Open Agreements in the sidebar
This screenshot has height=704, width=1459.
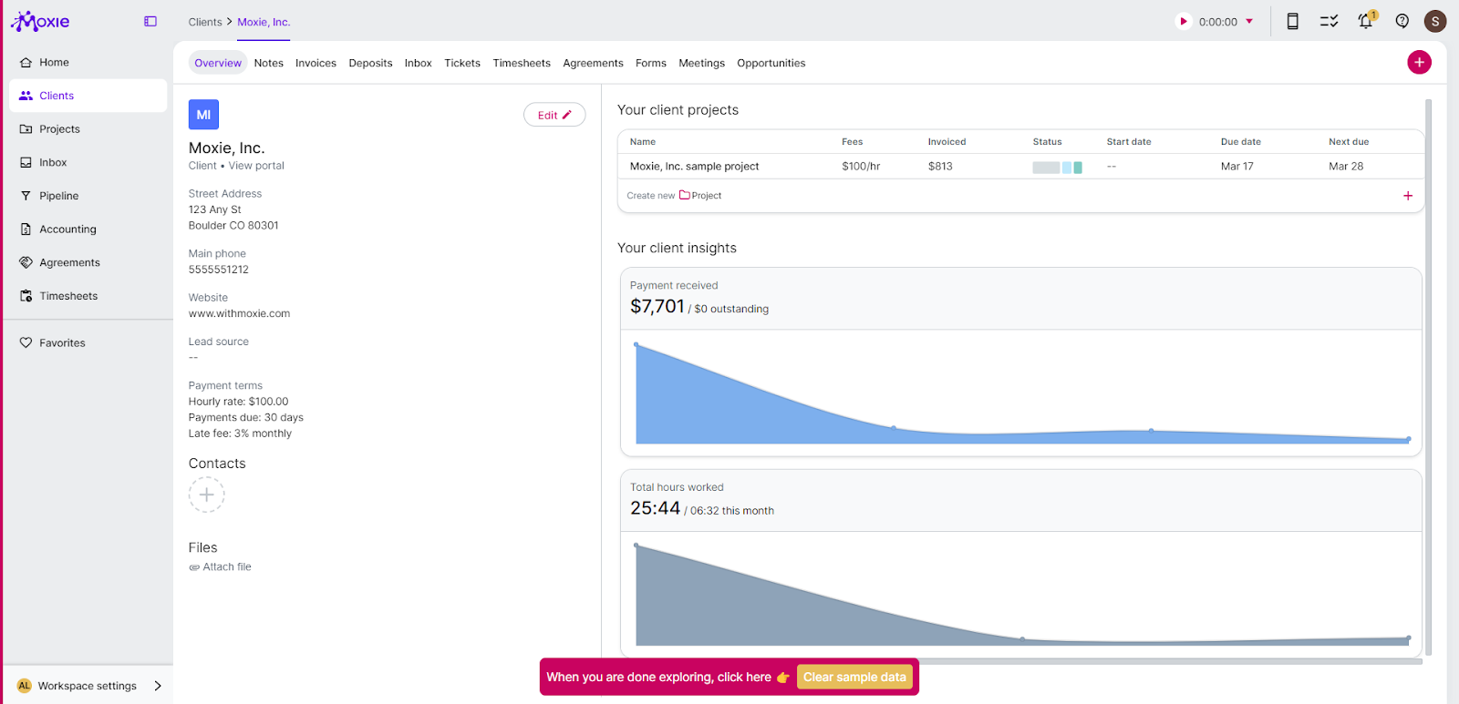(88, 262)
